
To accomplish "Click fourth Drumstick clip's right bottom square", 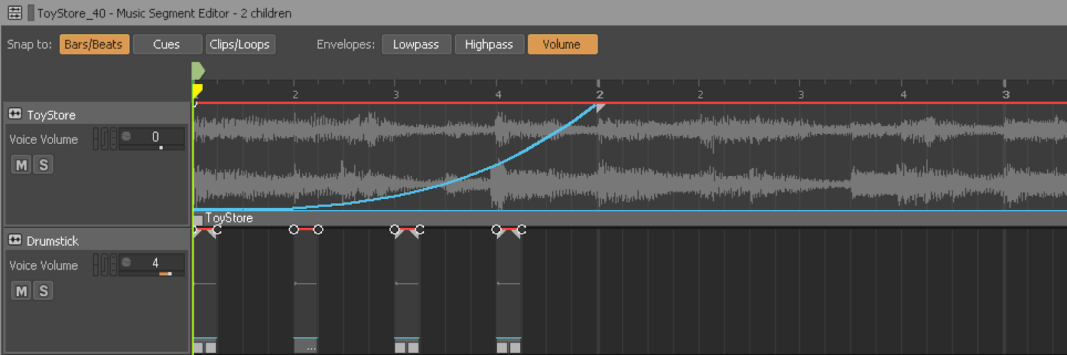I will pyautogui.click(x=515, y=348).
